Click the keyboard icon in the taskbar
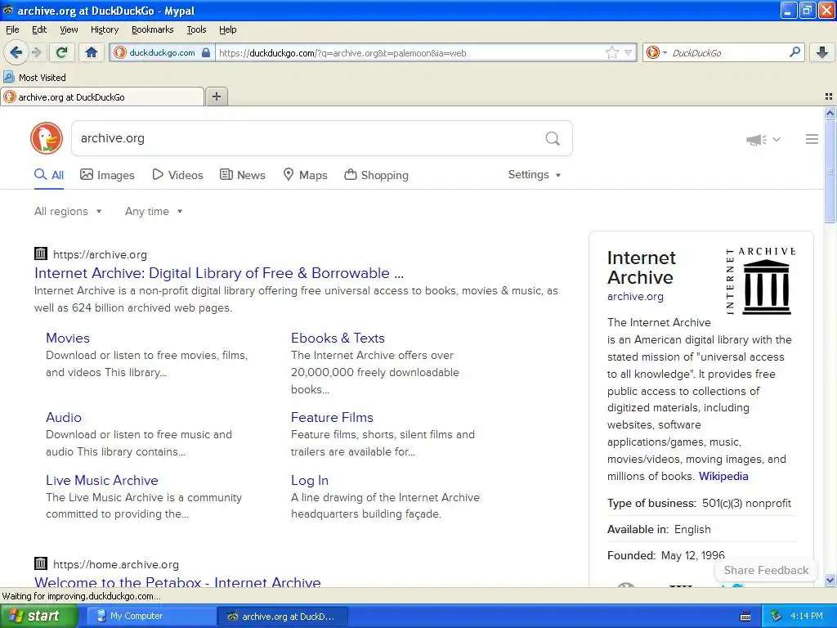Image resolution: width=837 pixels, height=628 pixels. click(x=745, y=617)
